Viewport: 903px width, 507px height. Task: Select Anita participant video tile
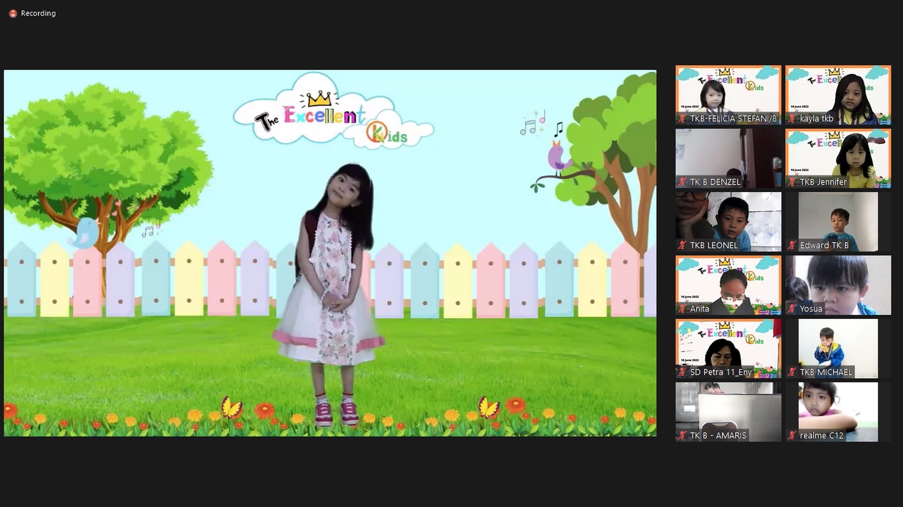729,285
